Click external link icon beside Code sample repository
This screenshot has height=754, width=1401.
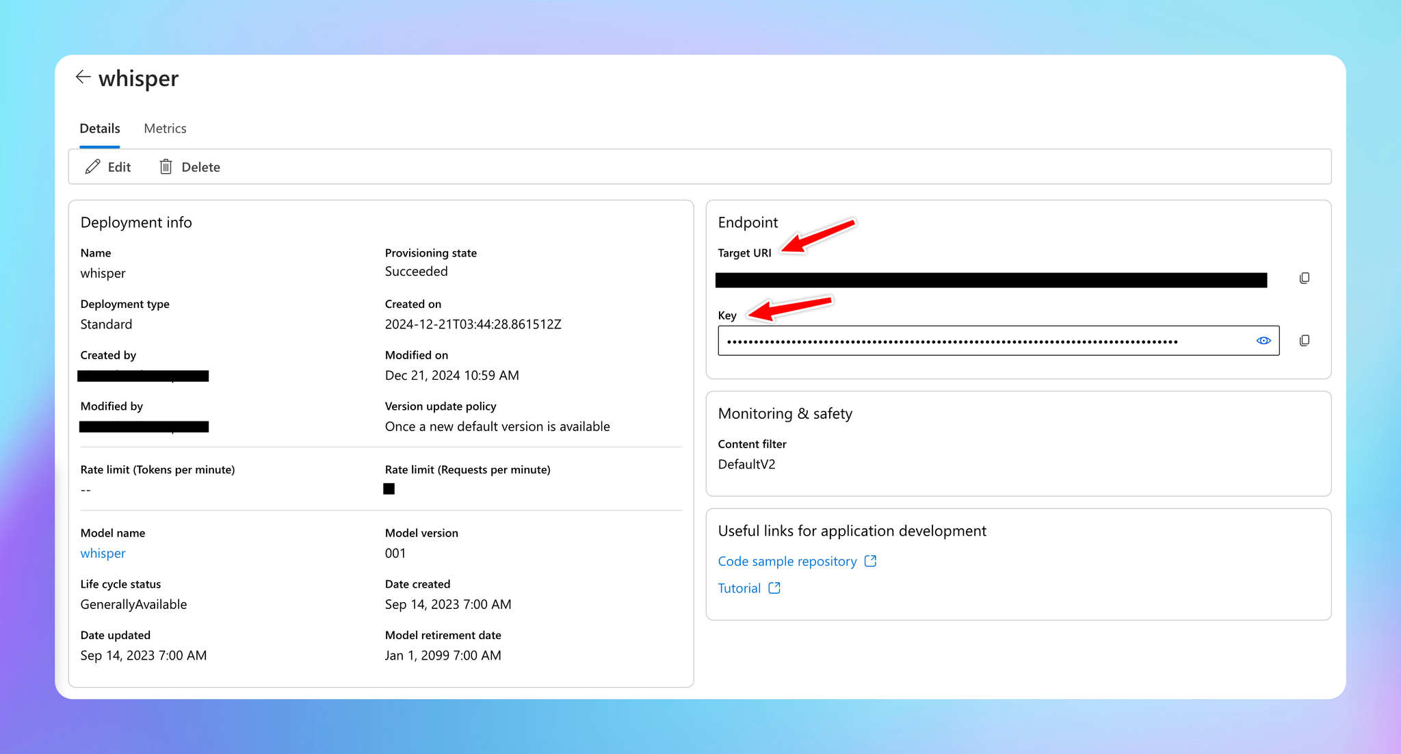870,561
